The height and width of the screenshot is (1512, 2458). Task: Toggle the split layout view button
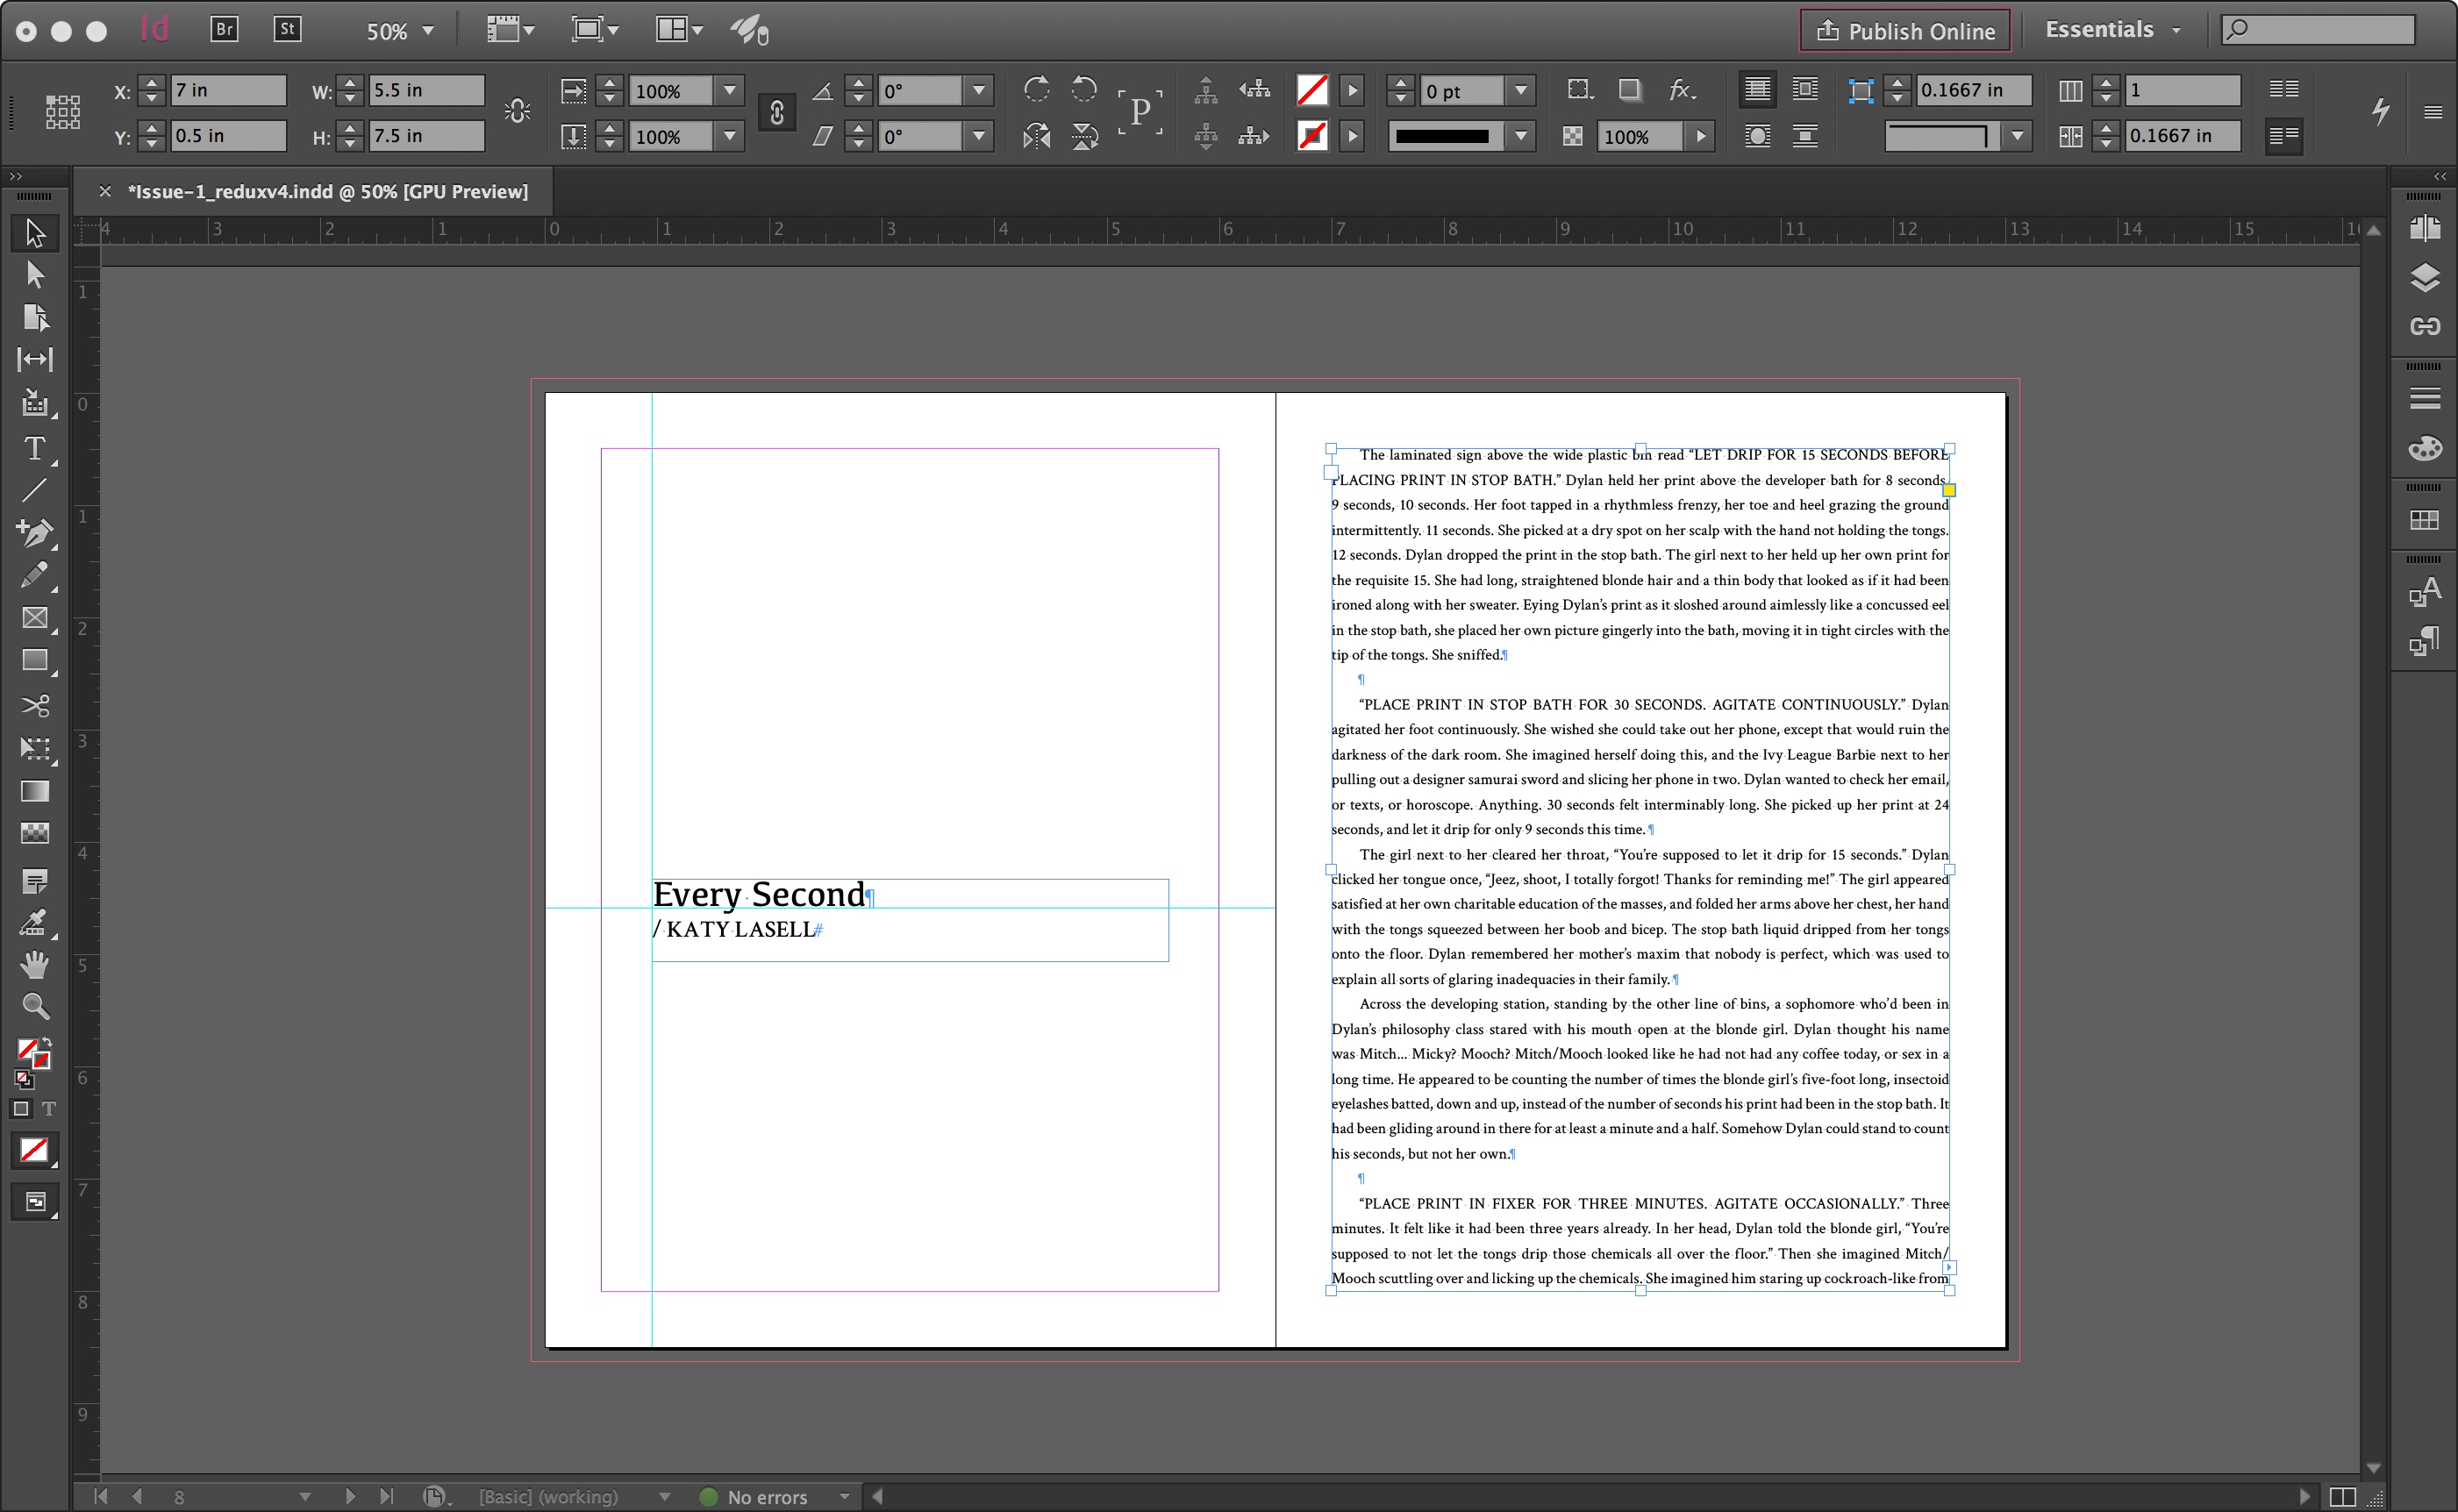coord(2342,1497)
